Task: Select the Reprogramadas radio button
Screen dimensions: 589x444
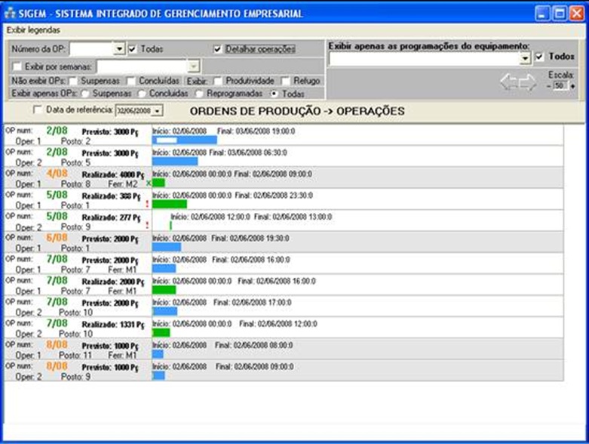Action: [200, 94]
